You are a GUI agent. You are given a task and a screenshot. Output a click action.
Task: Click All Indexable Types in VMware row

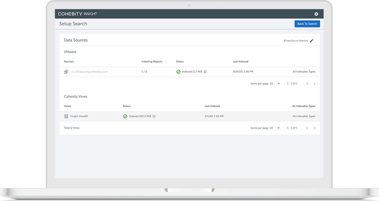304,72
